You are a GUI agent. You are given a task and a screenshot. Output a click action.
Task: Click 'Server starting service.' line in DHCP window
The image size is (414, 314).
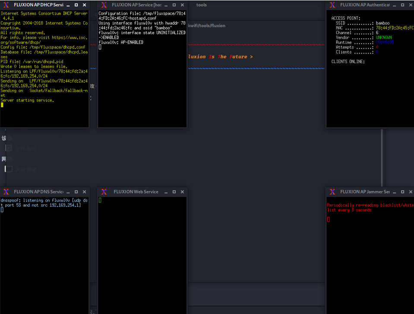tap(27, 100)
